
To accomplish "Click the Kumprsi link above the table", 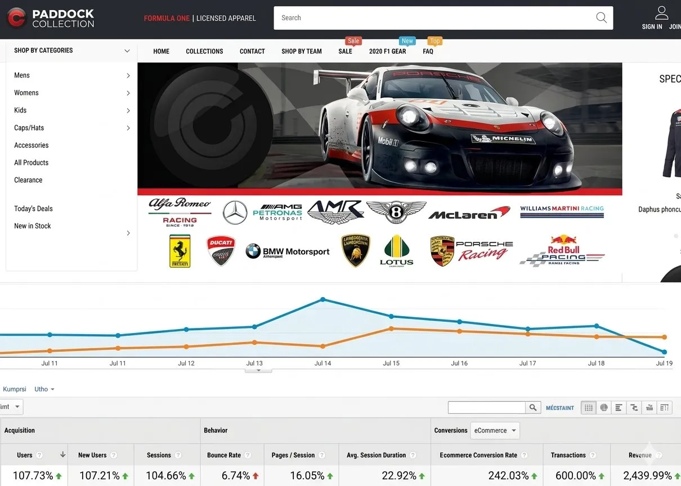I will click(x=15, y=389).
